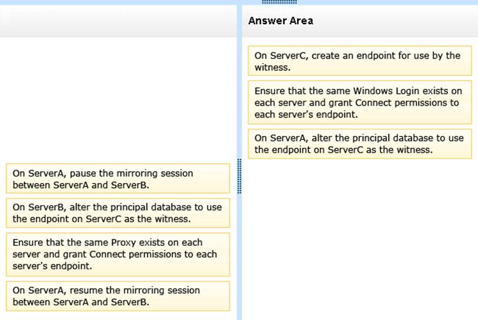Click the blank area above the pause option

pos(118,100)
